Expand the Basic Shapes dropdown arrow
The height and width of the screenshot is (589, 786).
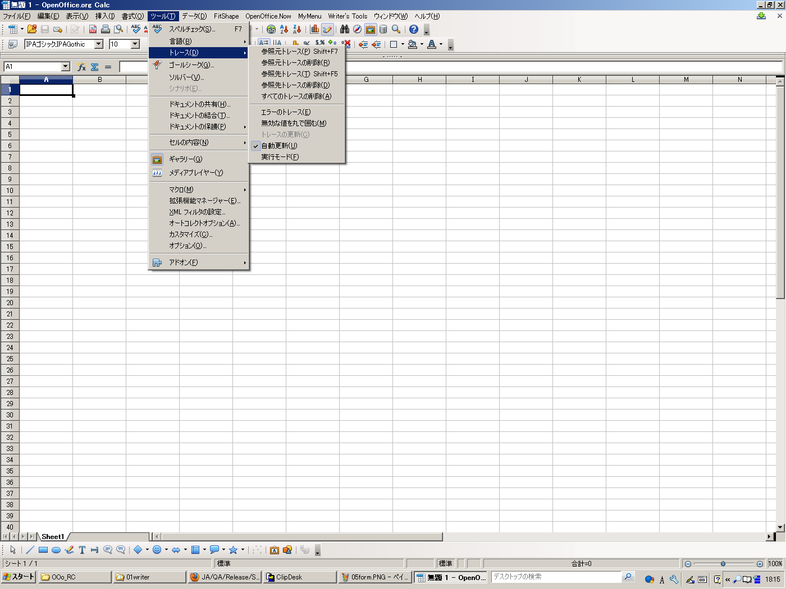(147, 550)
